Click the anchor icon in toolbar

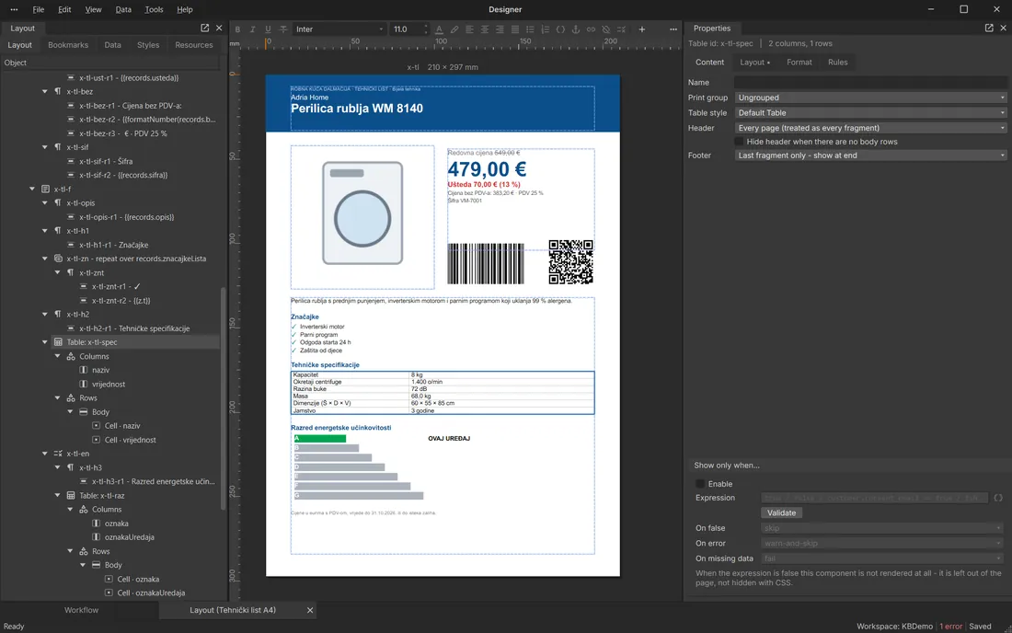pyautogui.click(x=576, y=29)
